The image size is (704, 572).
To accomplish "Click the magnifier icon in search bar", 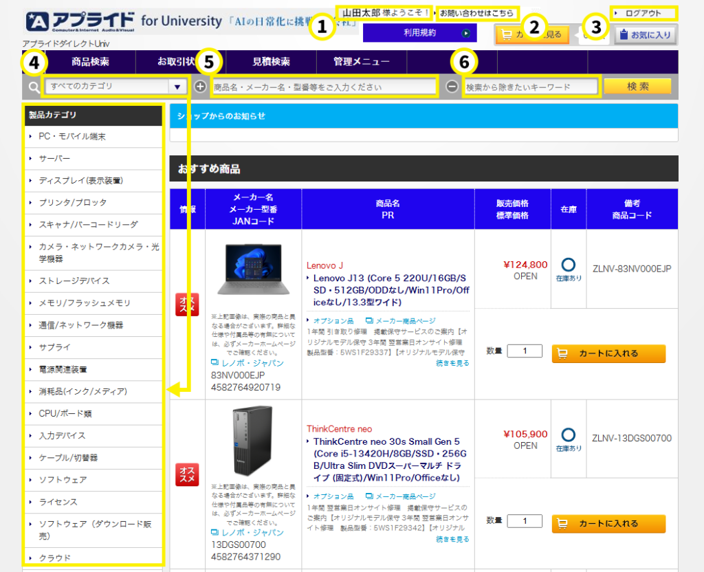I will (34, 87).
